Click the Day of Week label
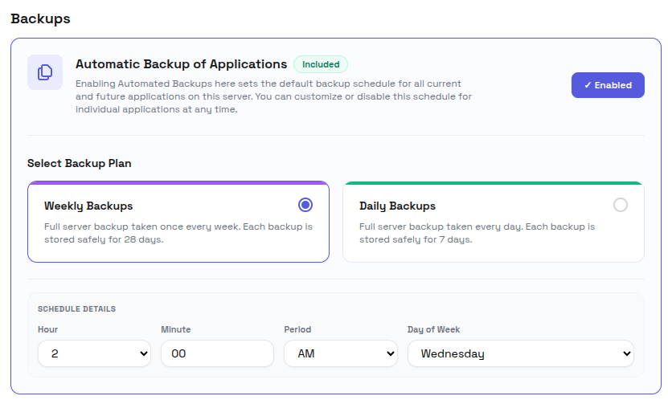The width and height of the screenshot is (668, 400). pos(433,329)
